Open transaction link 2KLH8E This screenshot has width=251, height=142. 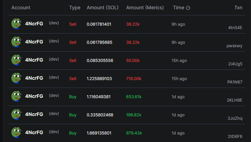pos(234,100)
